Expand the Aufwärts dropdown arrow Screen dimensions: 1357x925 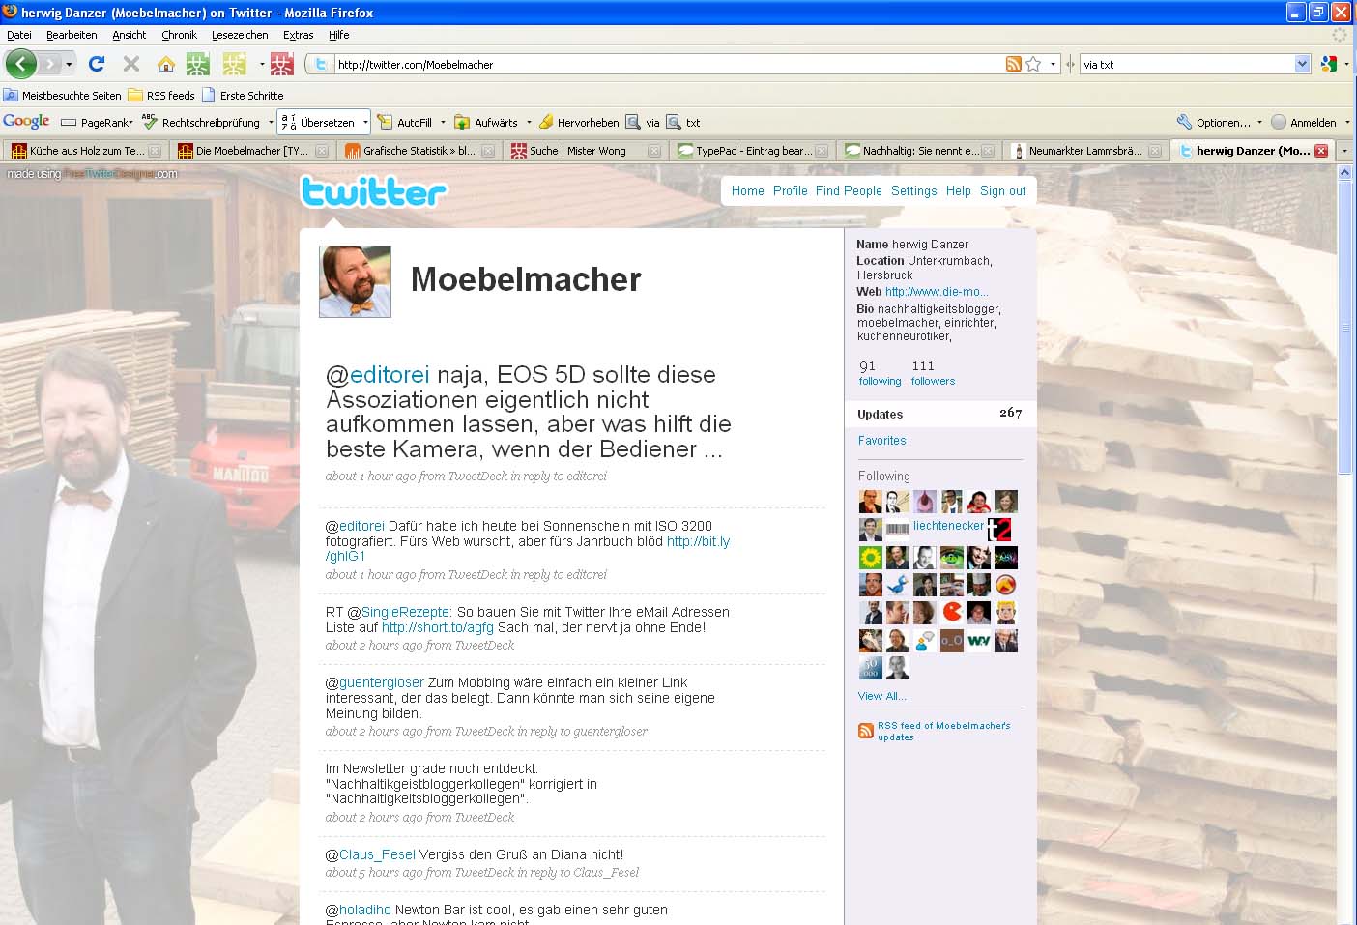click(529, 123)
